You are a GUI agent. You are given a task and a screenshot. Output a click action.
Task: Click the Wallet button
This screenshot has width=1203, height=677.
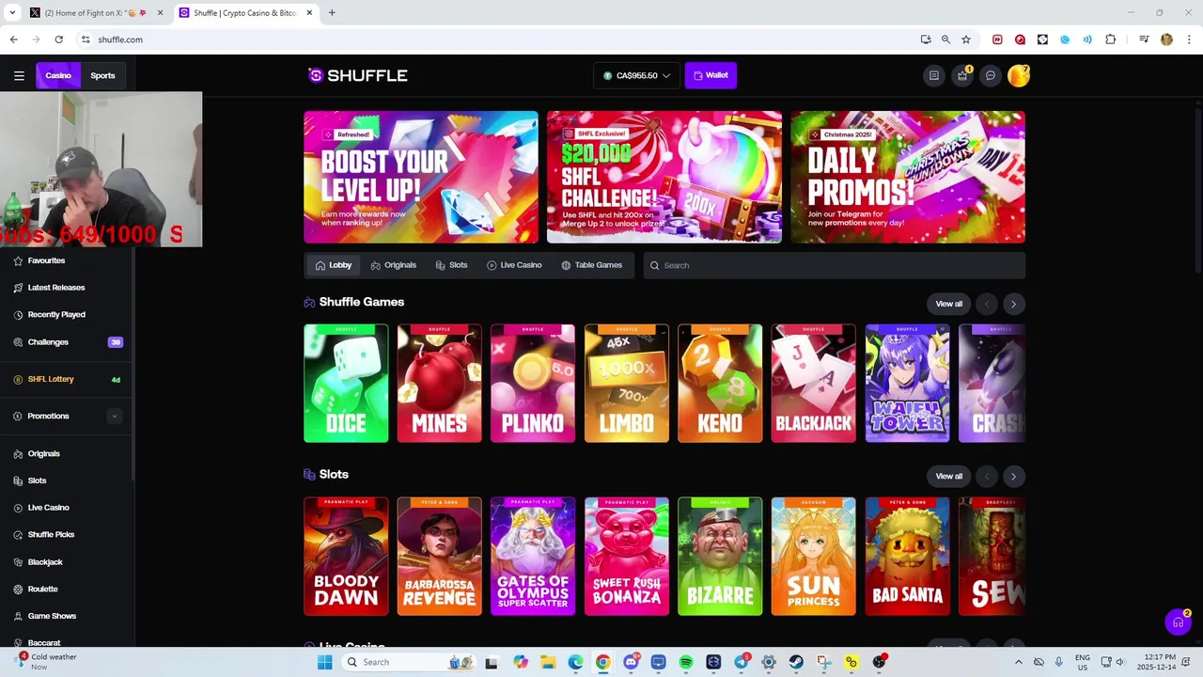coord(711,75)
